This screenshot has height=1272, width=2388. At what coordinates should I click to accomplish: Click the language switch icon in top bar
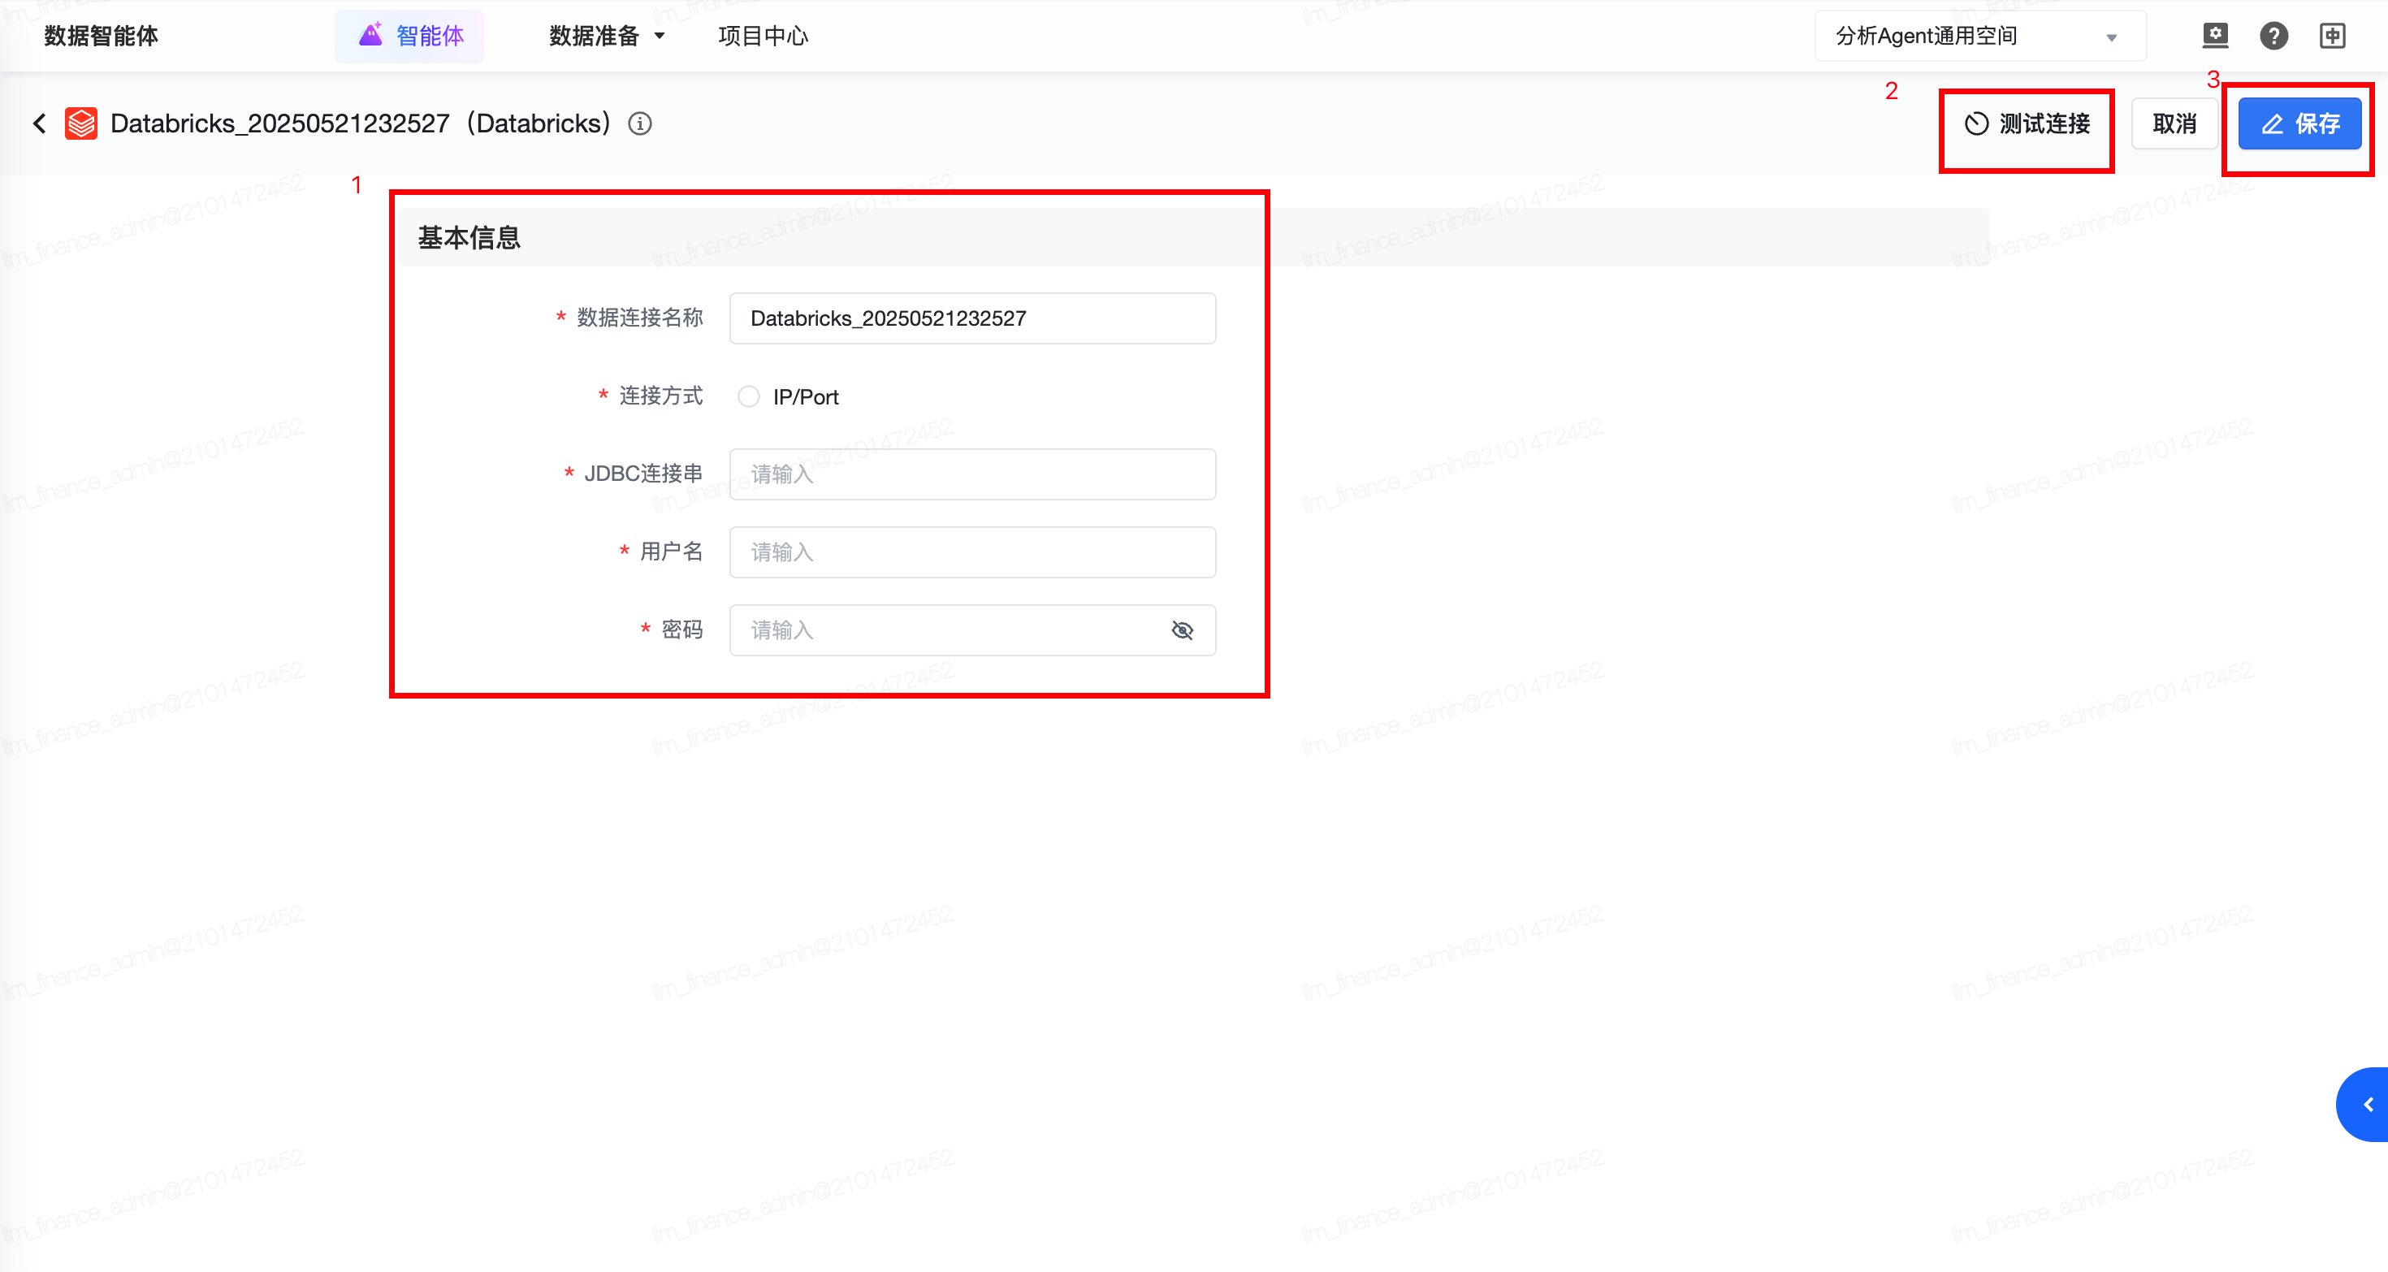point(2333,35)
